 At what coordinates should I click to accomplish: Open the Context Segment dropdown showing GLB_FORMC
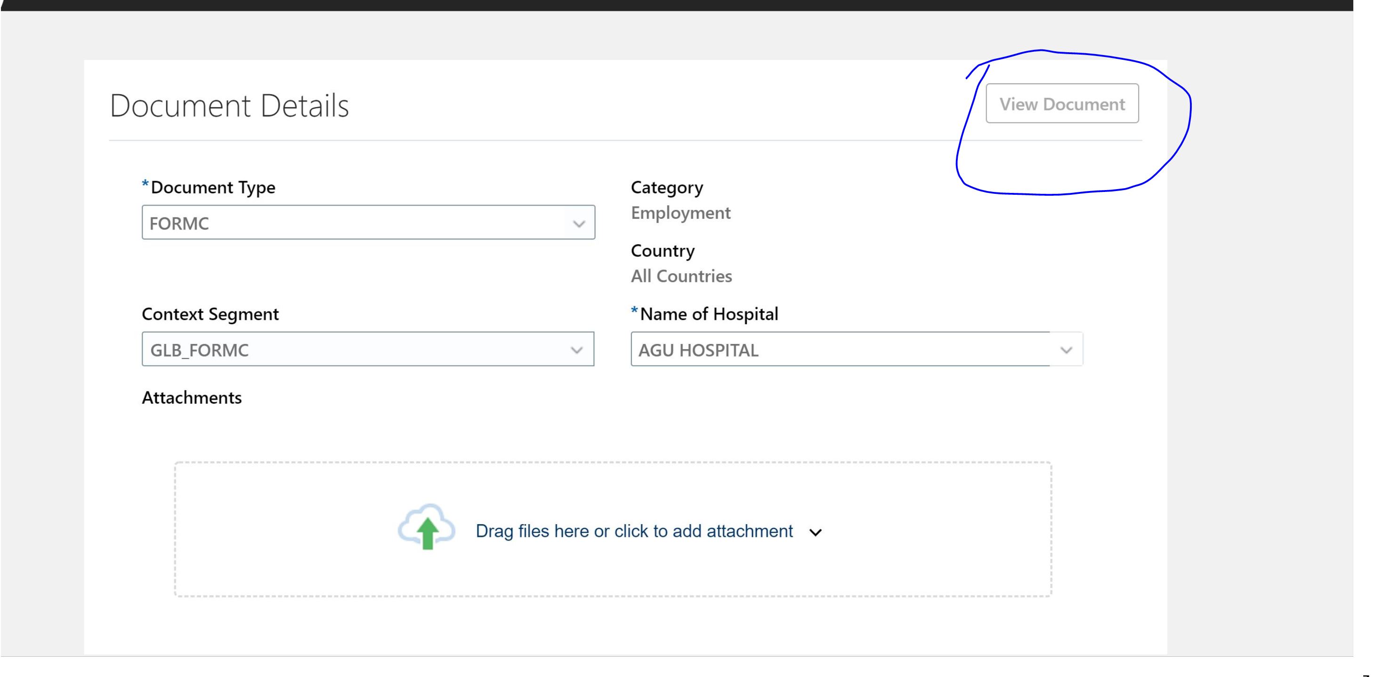(x=368, y=350)
